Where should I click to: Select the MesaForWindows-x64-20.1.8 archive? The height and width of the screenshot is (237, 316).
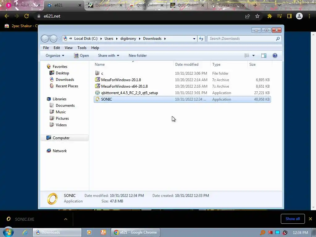coord(182,86)
